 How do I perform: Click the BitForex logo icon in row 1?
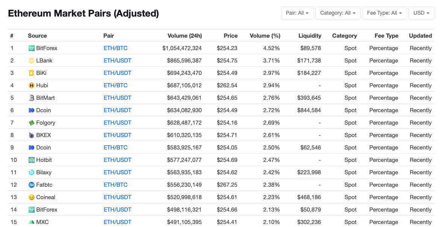(32, 48)
